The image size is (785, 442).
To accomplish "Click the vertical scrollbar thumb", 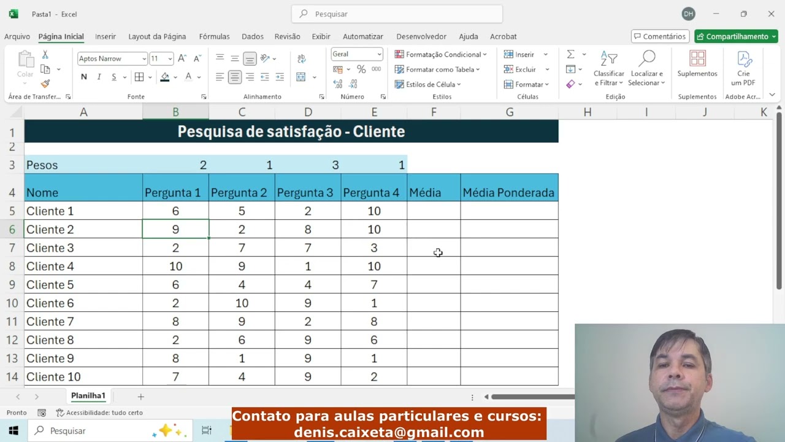I will (779, 201).
